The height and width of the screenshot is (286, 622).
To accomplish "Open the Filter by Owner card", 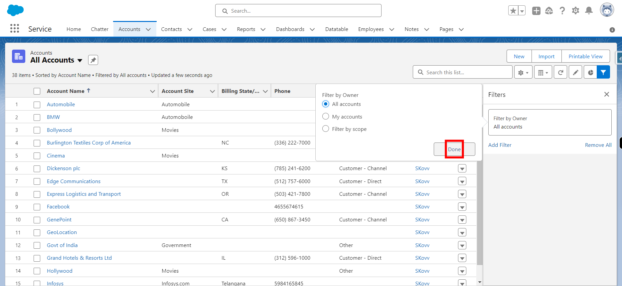I will [550, 123].
